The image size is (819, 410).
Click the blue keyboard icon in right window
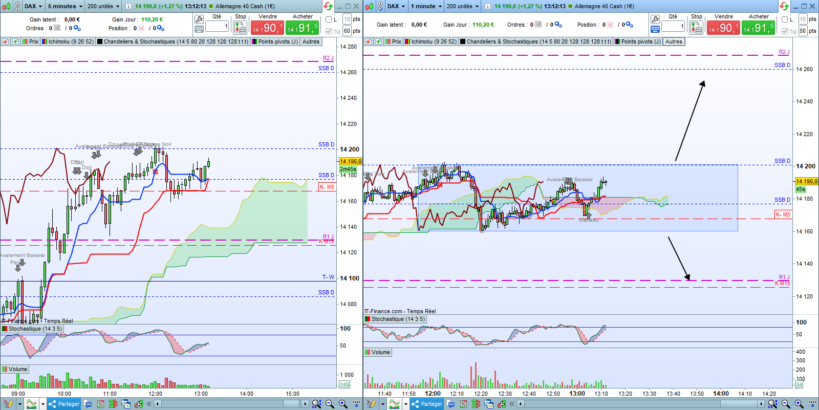(x=655, y=29)
